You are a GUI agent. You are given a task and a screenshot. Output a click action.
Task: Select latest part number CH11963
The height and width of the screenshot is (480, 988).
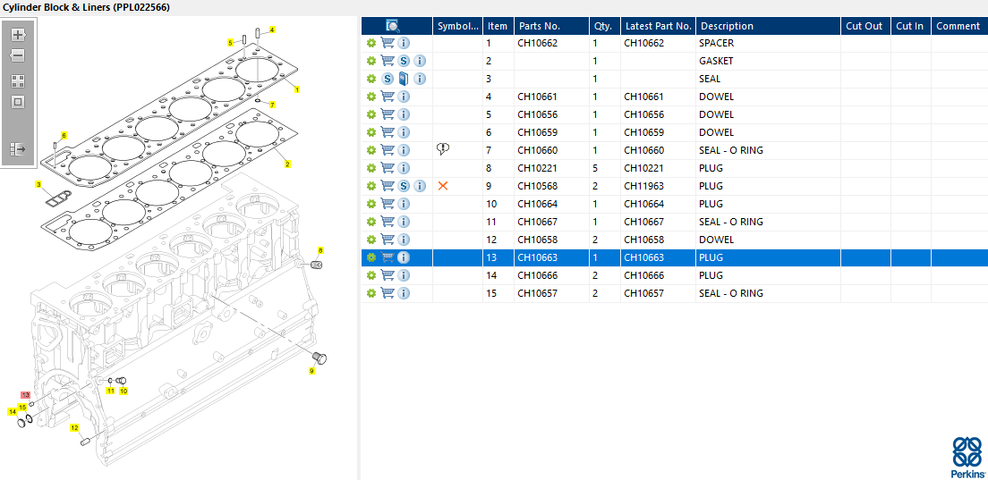(x=644, y=186)
